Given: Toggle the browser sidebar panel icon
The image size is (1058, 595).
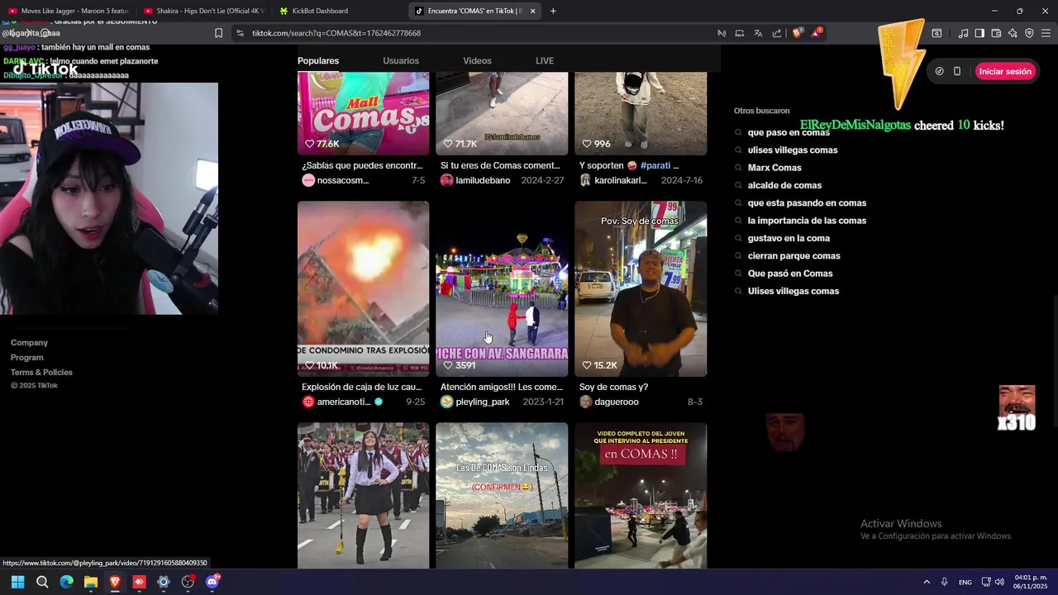Looking at the screenshot, I should [979, 33].
